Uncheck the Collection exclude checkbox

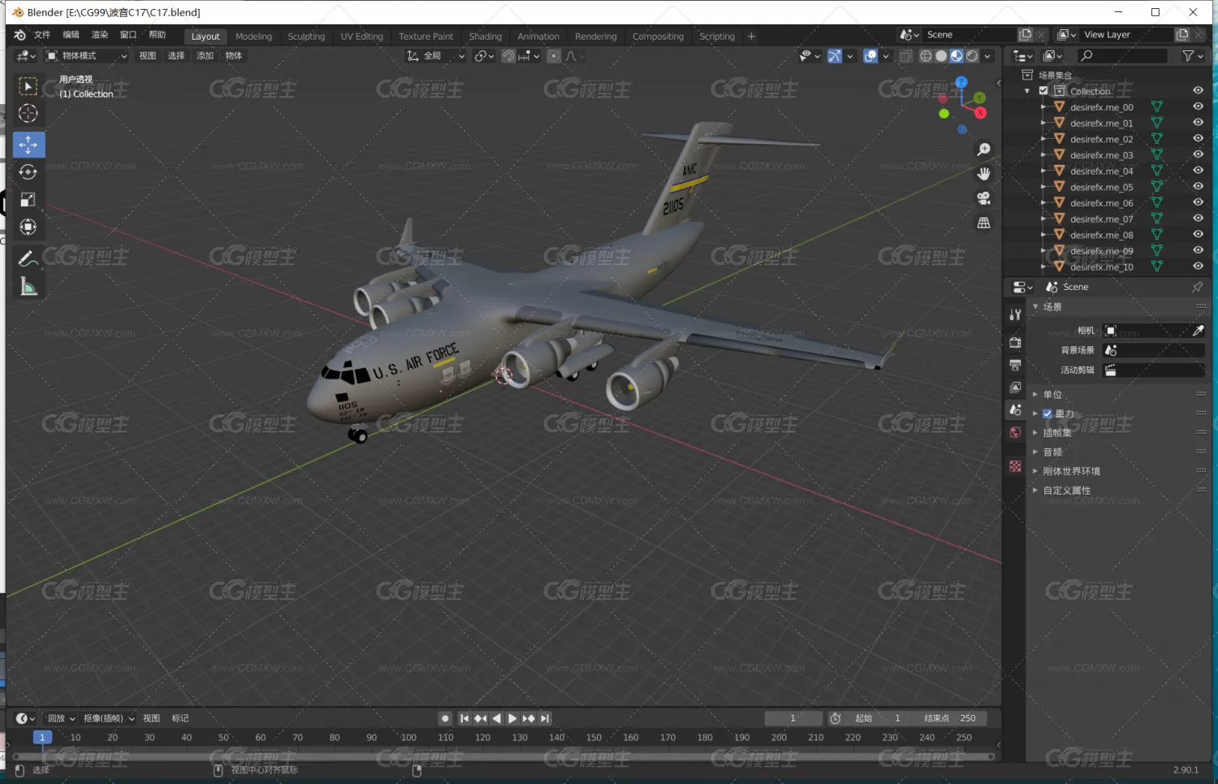pos(1043,91)
